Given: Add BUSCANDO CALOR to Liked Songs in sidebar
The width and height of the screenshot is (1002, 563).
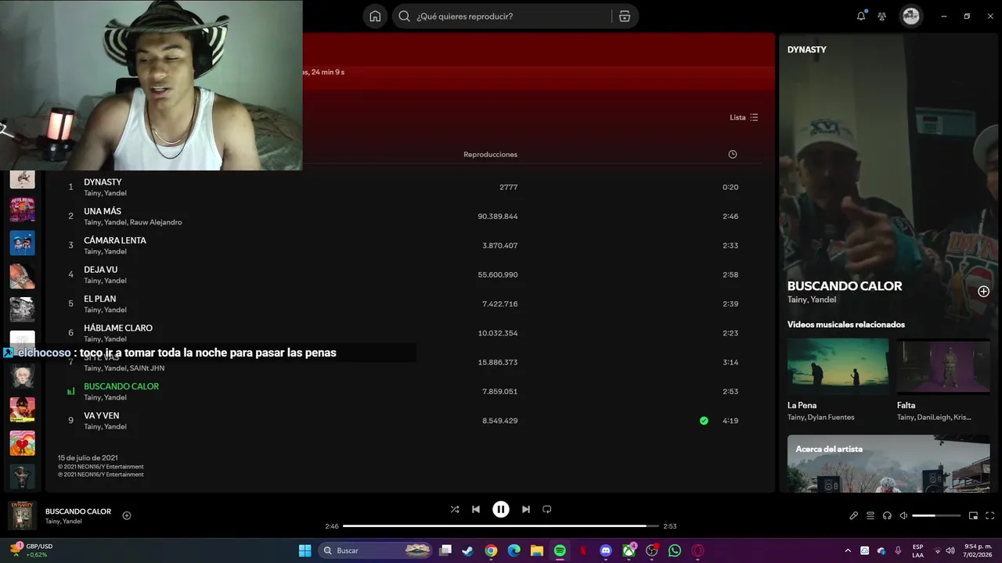Looking at the screenshot, I should pyautogui.click(x=983, y=292).
